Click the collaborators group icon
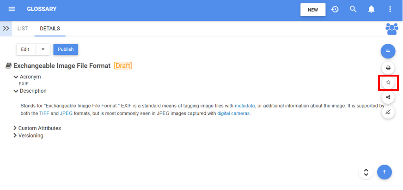403x190 pixels. tap(391, 29)
